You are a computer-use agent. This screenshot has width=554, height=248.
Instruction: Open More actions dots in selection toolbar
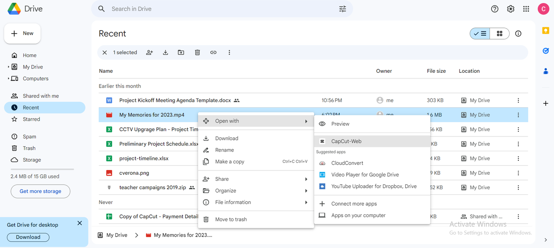[229, 52]
